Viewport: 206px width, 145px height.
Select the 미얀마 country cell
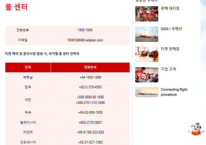point(28,132)
